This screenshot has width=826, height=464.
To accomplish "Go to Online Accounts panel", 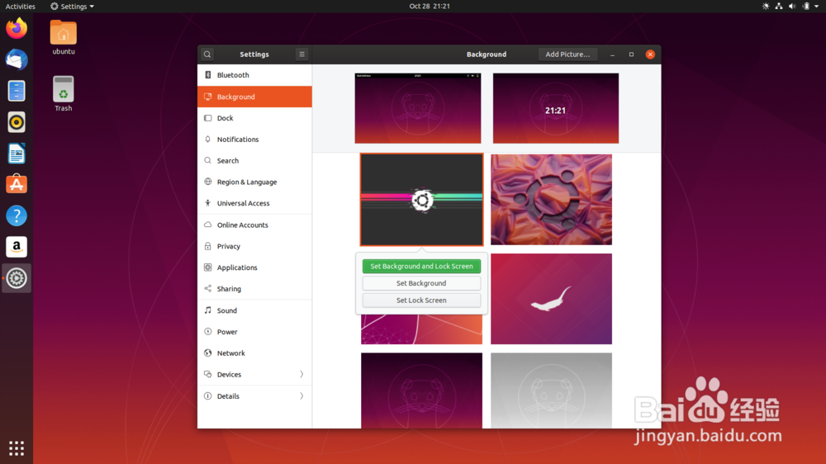I will (254, 225).
